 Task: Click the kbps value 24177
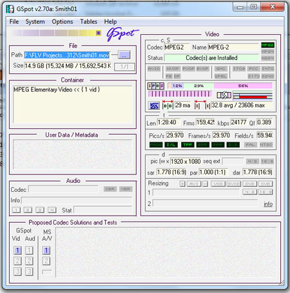[238, 122]
